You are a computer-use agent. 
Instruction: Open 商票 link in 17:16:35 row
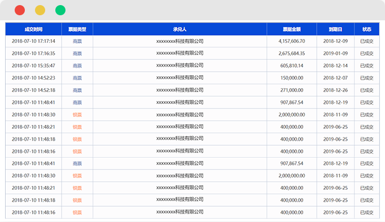(77, 54)
